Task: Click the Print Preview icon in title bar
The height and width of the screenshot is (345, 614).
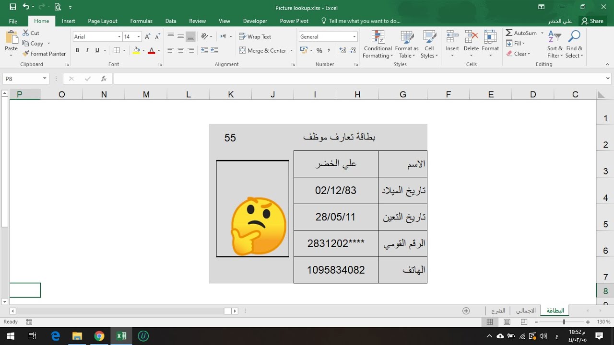Action: pyautogui.click(x=58, y=7)
